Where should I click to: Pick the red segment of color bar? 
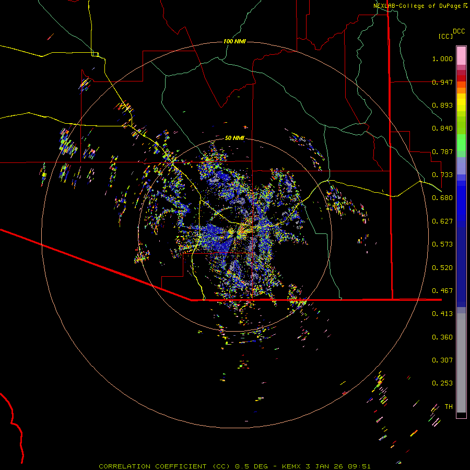point(461,78)
